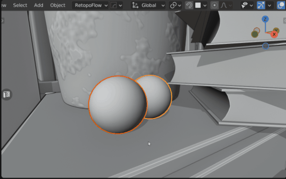The image size is (286, 179).
Task: Open the Global transform orientation dropdown
Action: coord(148,5)
